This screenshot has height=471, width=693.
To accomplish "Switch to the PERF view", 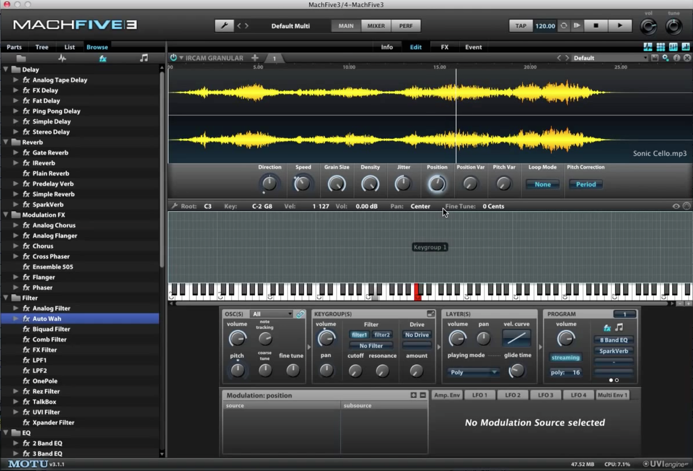I will point(406,25).
